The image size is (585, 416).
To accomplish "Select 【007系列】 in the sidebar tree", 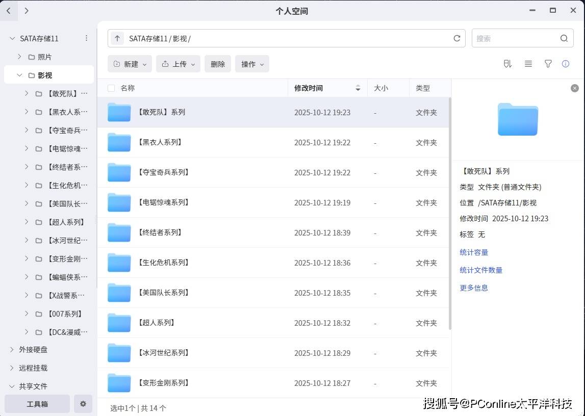I will pos(65,314).
